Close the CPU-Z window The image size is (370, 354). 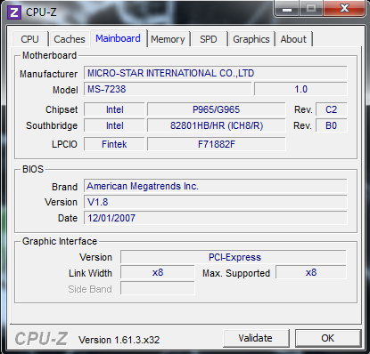(x=344, y=8)
